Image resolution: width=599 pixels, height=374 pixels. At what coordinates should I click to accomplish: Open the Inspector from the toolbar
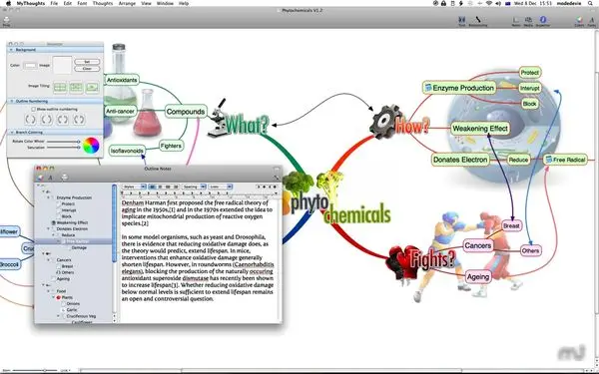542,21
